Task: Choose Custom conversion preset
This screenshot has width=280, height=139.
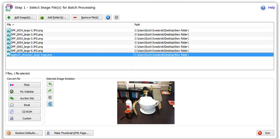Action: pyautogui.click(x=24, y=118)
